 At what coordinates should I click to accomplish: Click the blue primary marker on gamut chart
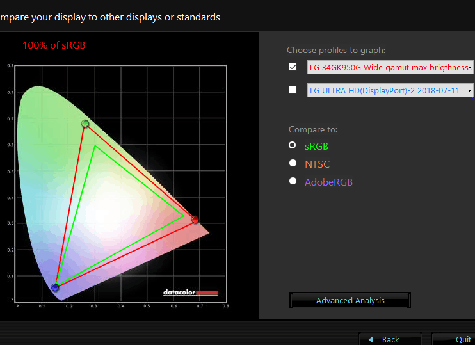pyautogui.click(x=55, y=287)
